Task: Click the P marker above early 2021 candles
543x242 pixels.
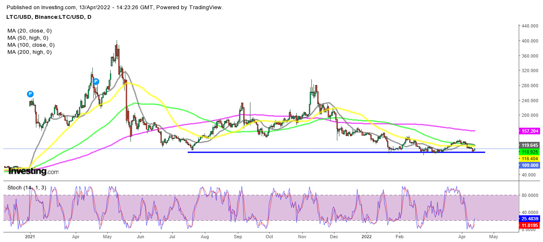Action: [30, 94]
